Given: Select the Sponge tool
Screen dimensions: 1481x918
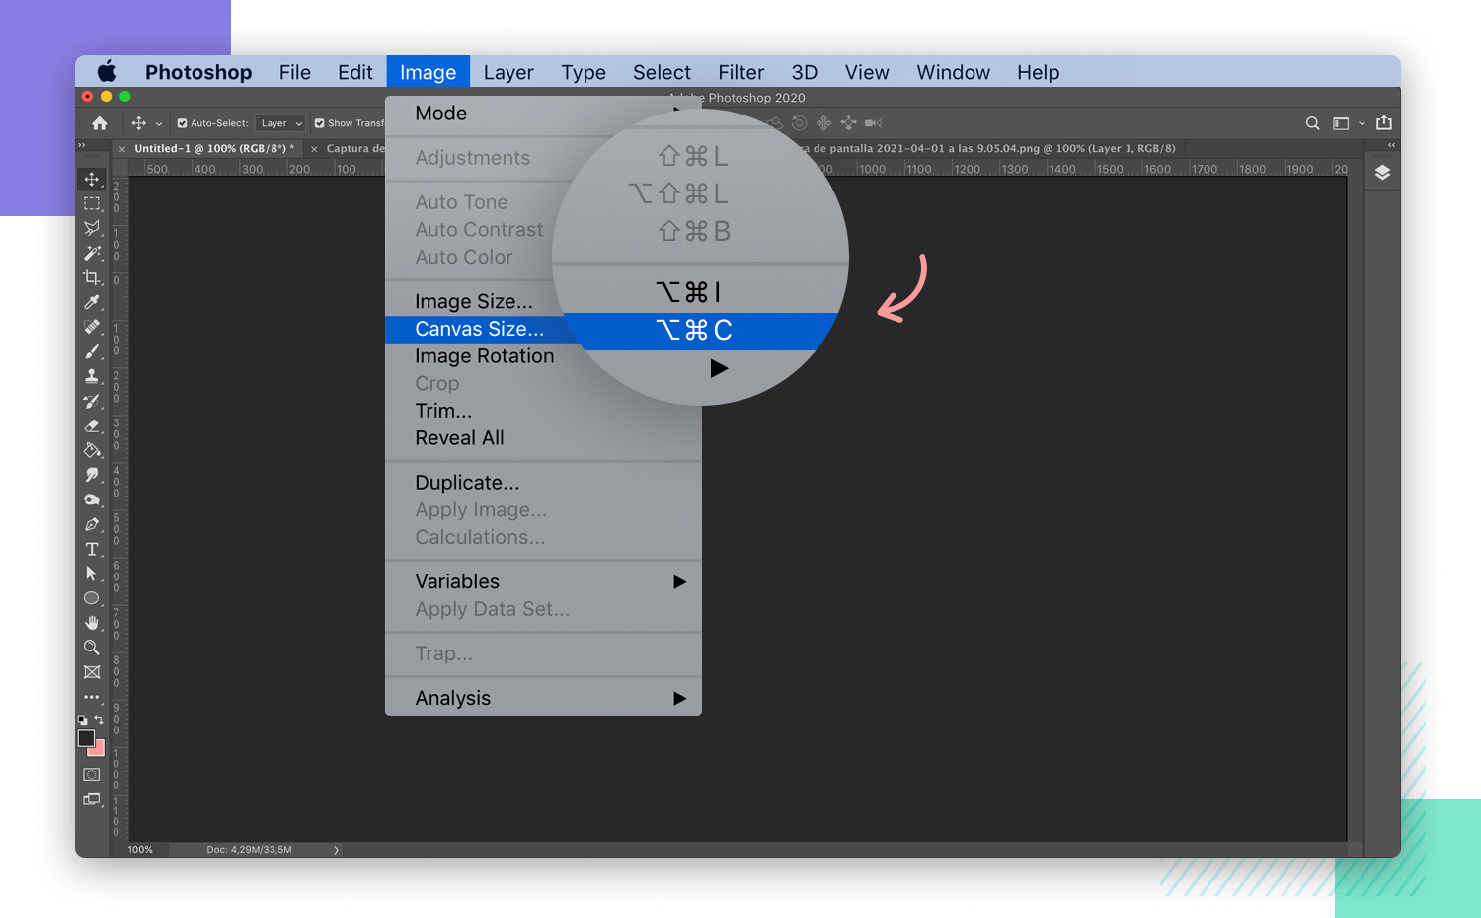Looking at the screenshot, I should 92,499.
